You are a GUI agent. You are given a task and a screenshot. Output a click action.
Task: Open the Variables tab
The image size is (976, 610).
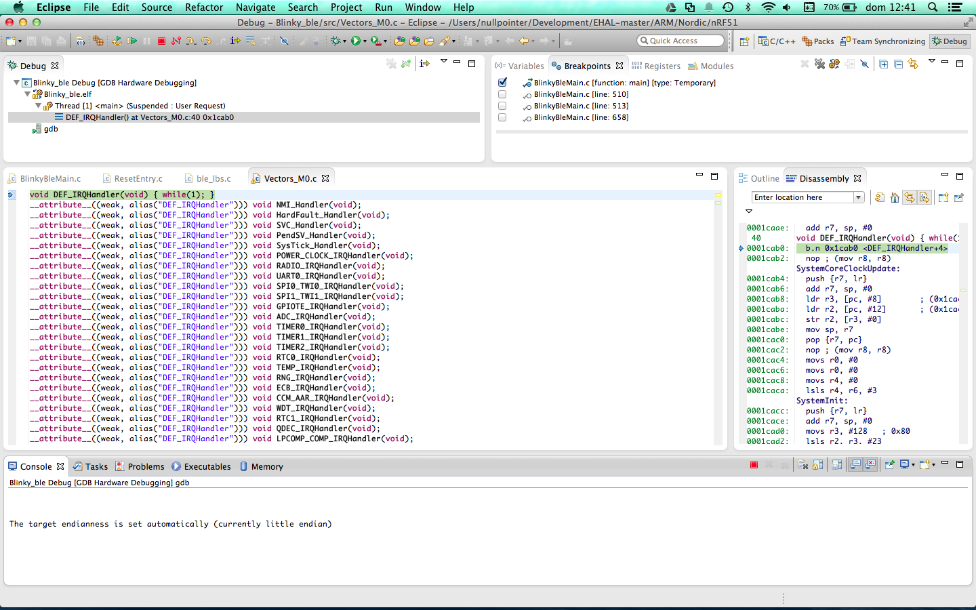pyautogui.click(x=519, y=66)
